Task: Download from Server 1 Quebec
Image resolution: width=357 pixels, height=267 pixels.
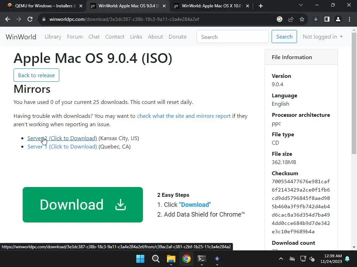Action: pos(62,147)
